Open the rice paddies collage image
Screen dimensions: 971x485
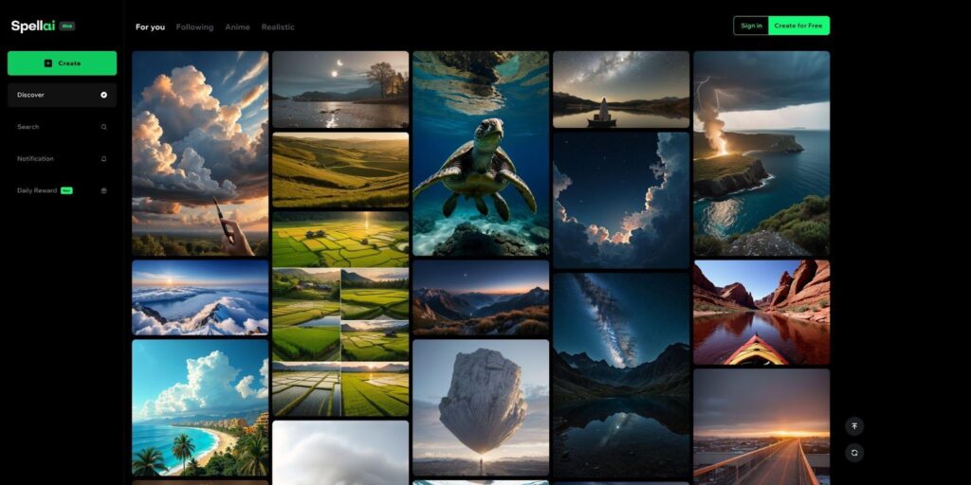[x=340, y=342]
